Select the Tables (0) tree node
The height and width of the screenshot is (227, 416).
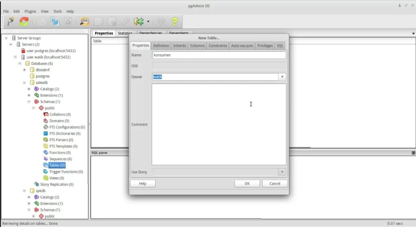tap(57, 165)
